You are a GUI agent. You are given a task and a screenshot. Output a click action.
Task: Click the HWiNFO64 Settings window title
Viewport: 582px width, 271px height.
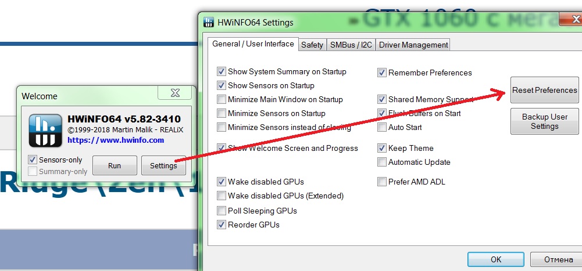coord(254,22)
